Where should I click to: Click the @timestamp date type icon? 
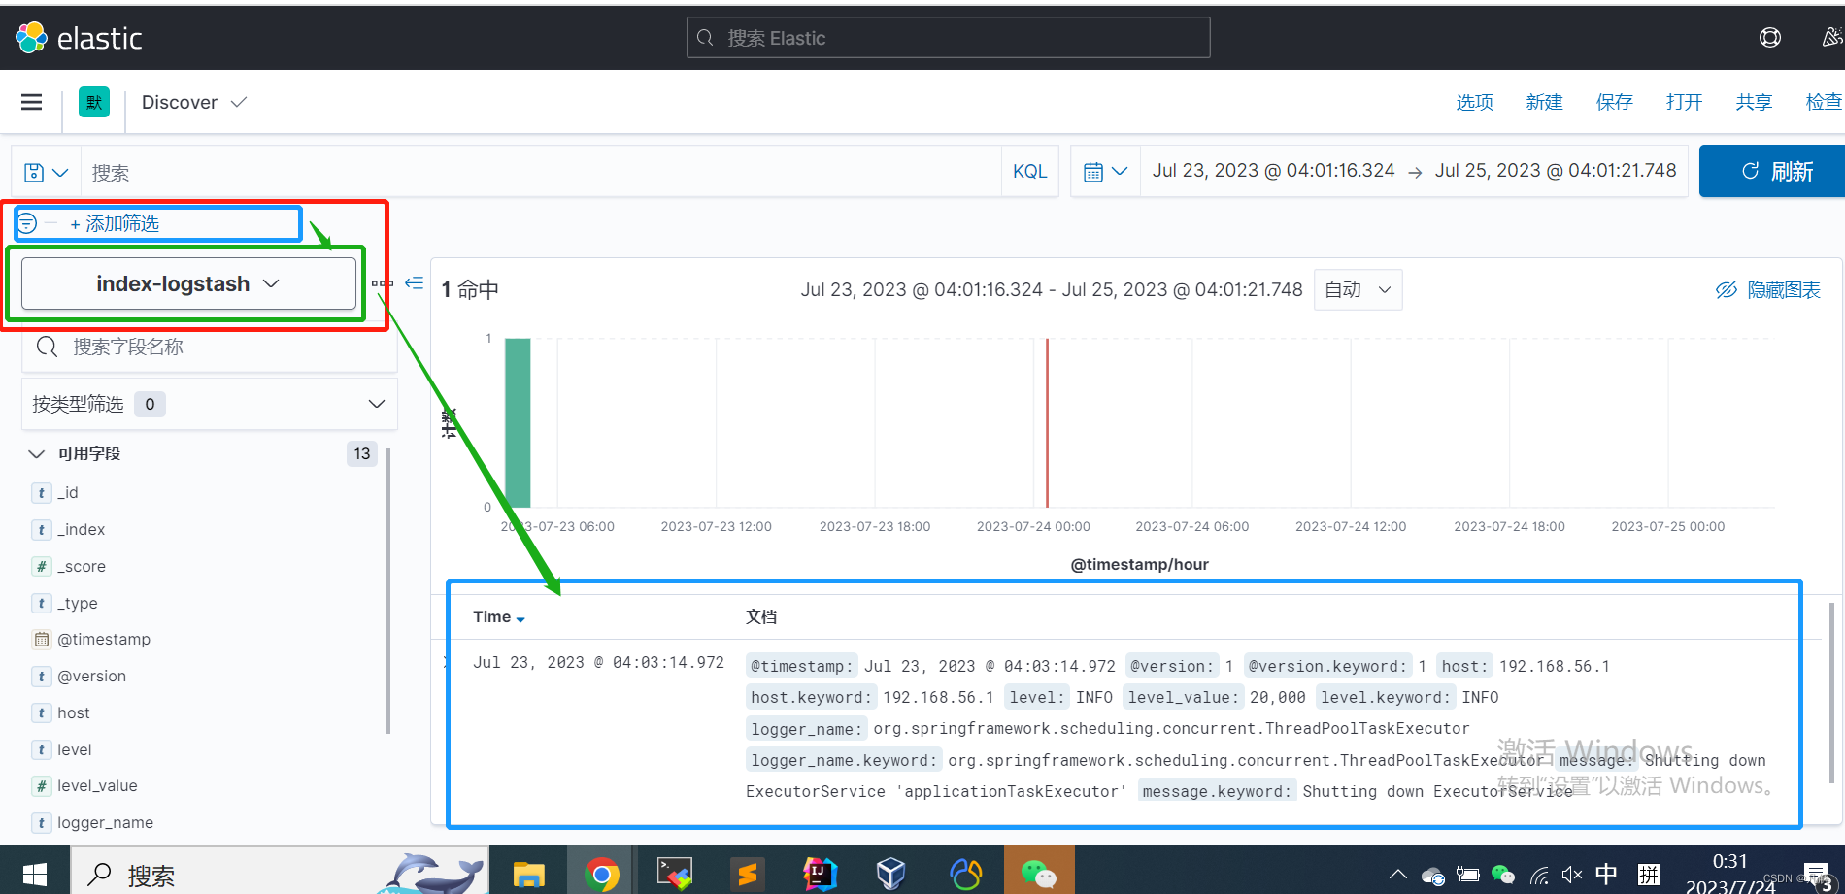(x=41, y=639)
